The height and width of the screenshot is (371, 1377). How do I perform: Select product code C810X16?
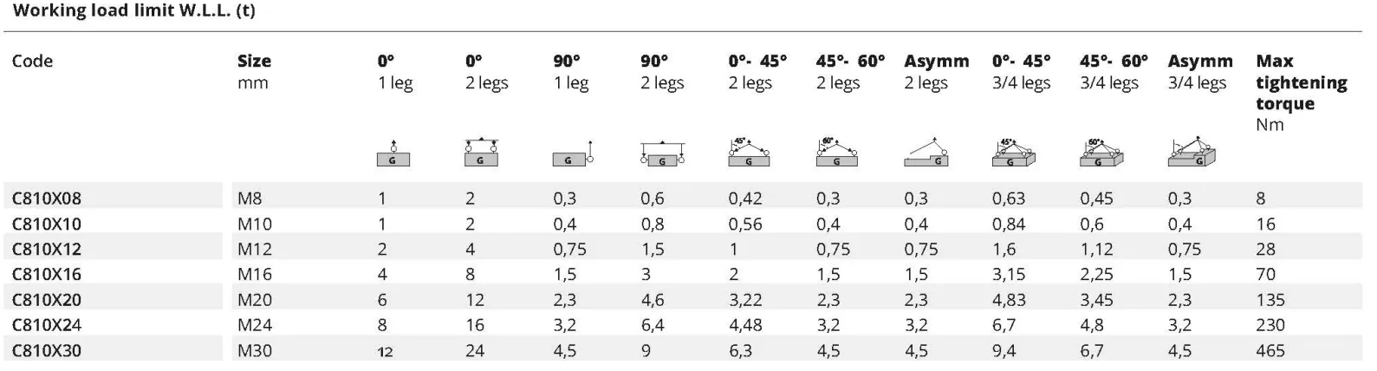point(47,274)
